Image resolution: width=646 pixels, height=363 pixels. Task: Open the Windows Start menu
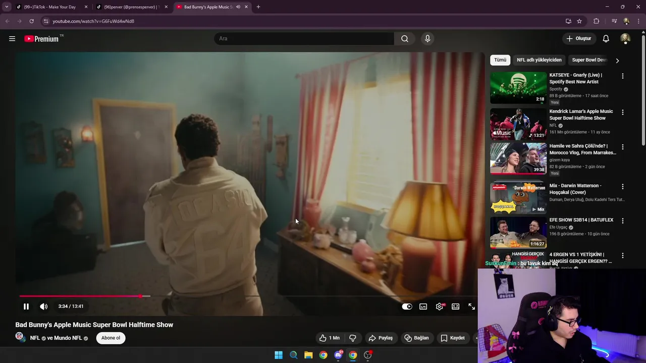coord(279,355)
